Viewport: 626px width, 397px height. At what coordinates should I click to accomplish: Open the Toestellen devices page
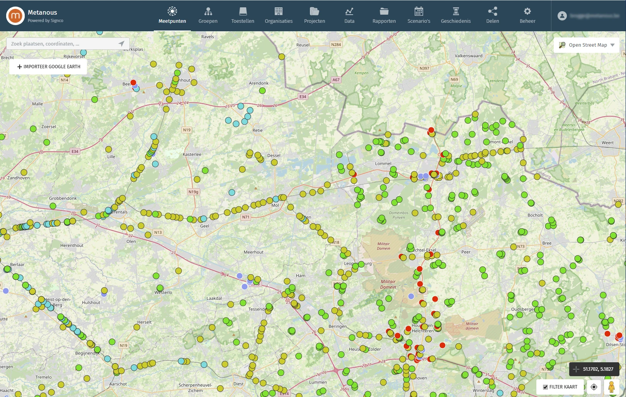click(x=243, y=16)
